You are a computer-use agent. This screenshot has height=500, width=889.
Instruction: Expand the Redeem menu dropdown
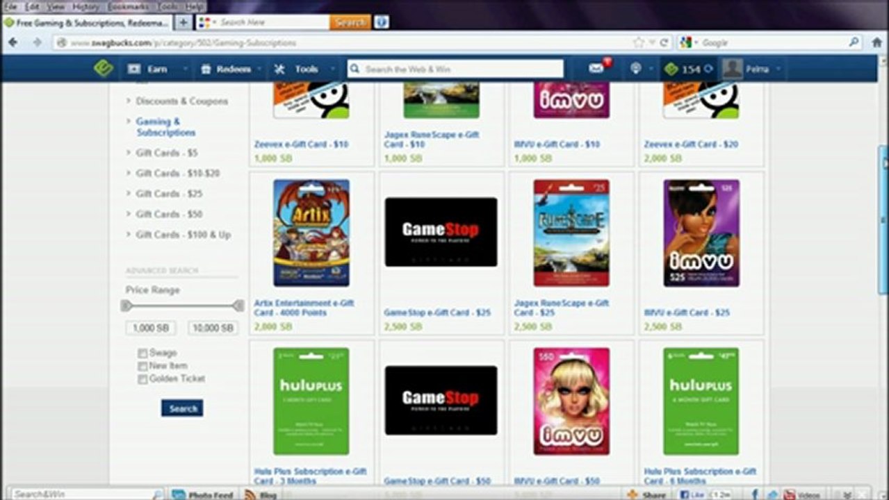[259, 69]
